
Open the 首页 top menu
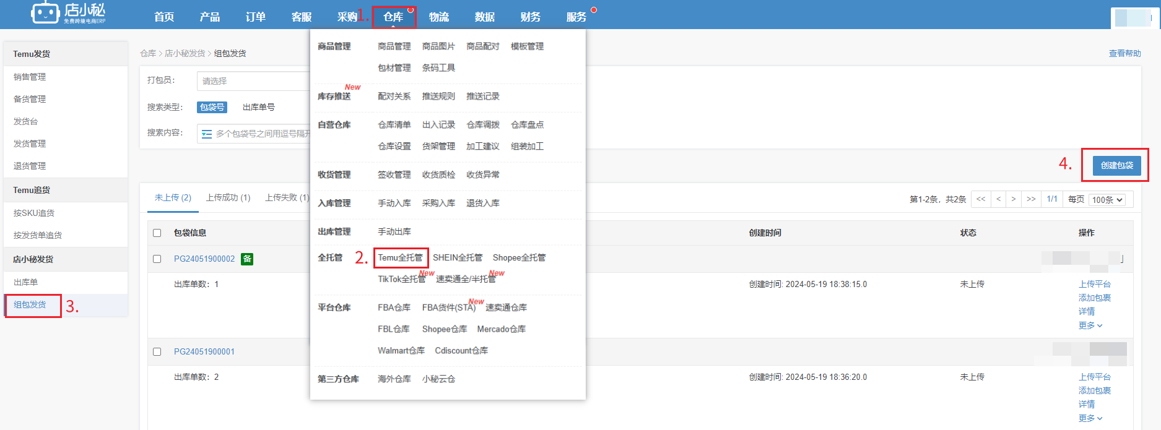[x=164, y=17]
